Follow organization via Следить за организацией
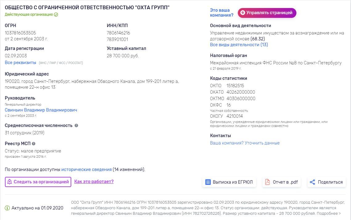The image size is (351, 220). click(x=38, y=182)
